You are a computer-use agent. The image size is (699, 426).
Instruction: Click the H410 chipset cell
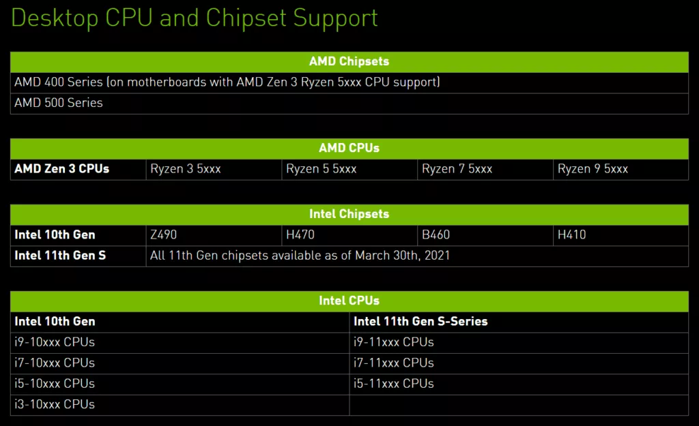[x=621, y=235]
